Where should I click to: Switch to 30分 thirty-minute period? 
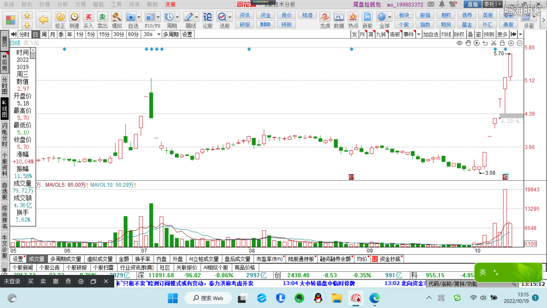click(119, 35)
